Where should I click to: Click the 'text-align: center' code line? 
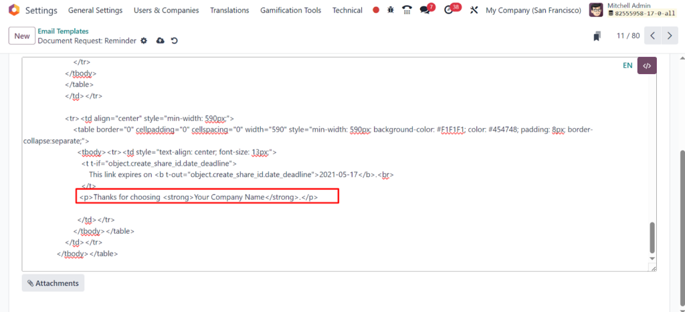177,152
